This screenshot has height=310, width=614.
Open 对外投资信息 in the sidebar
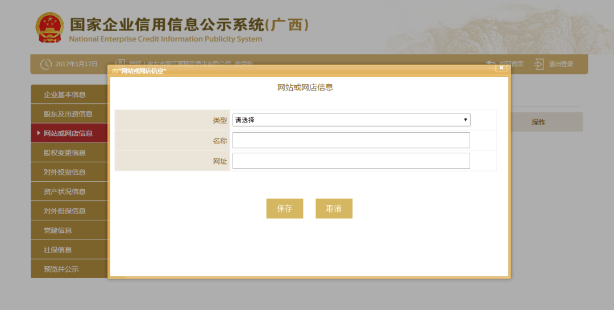tap(69, 172)
